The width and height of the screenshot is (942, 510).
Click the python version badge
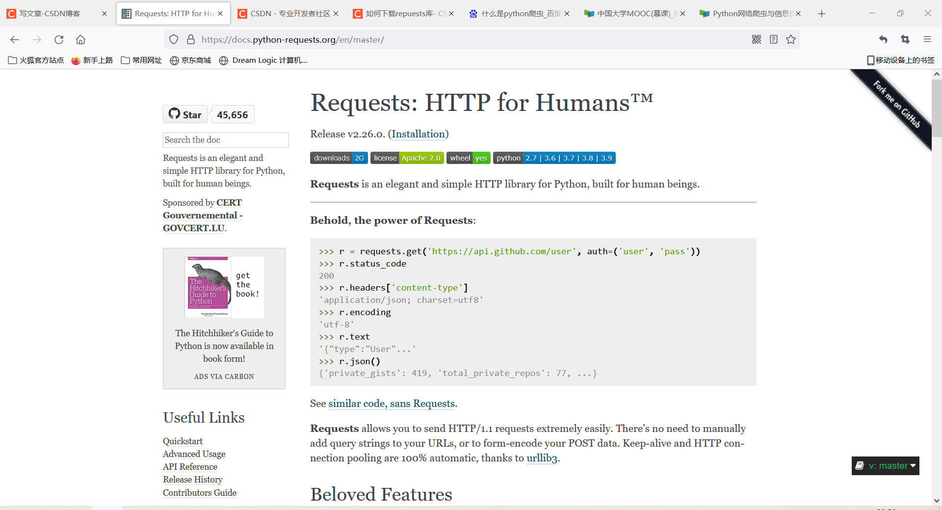[x=554, y=158]
